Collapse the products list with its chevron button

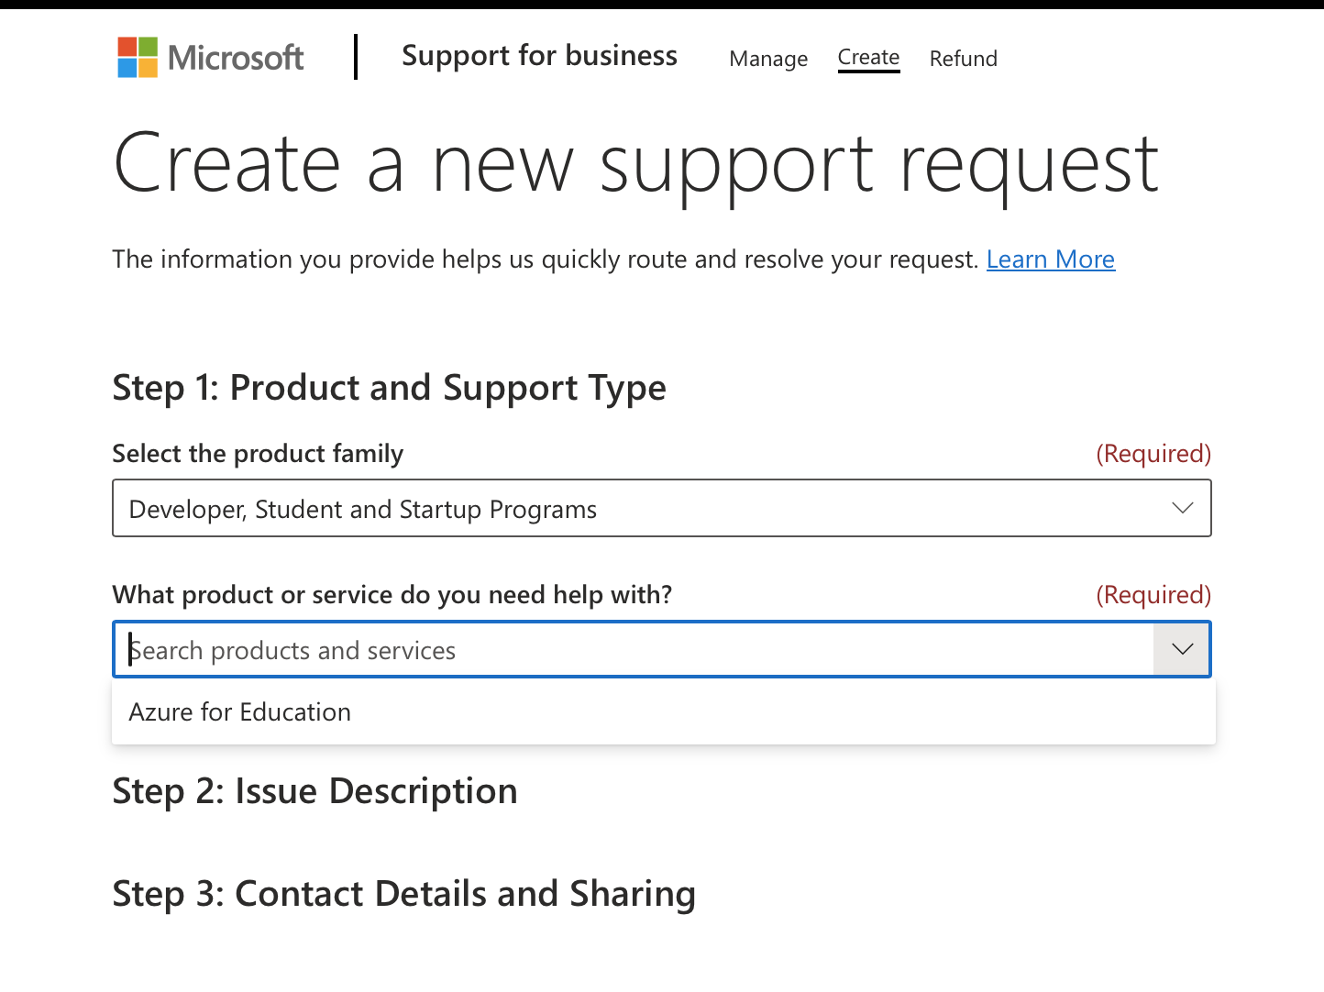1182,649
